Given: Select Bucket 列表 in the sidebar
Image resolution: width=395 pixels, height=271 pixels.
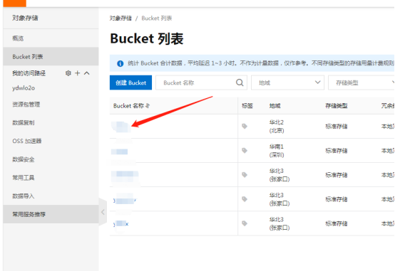Looking at the screenshot, I should click(51, 57).
